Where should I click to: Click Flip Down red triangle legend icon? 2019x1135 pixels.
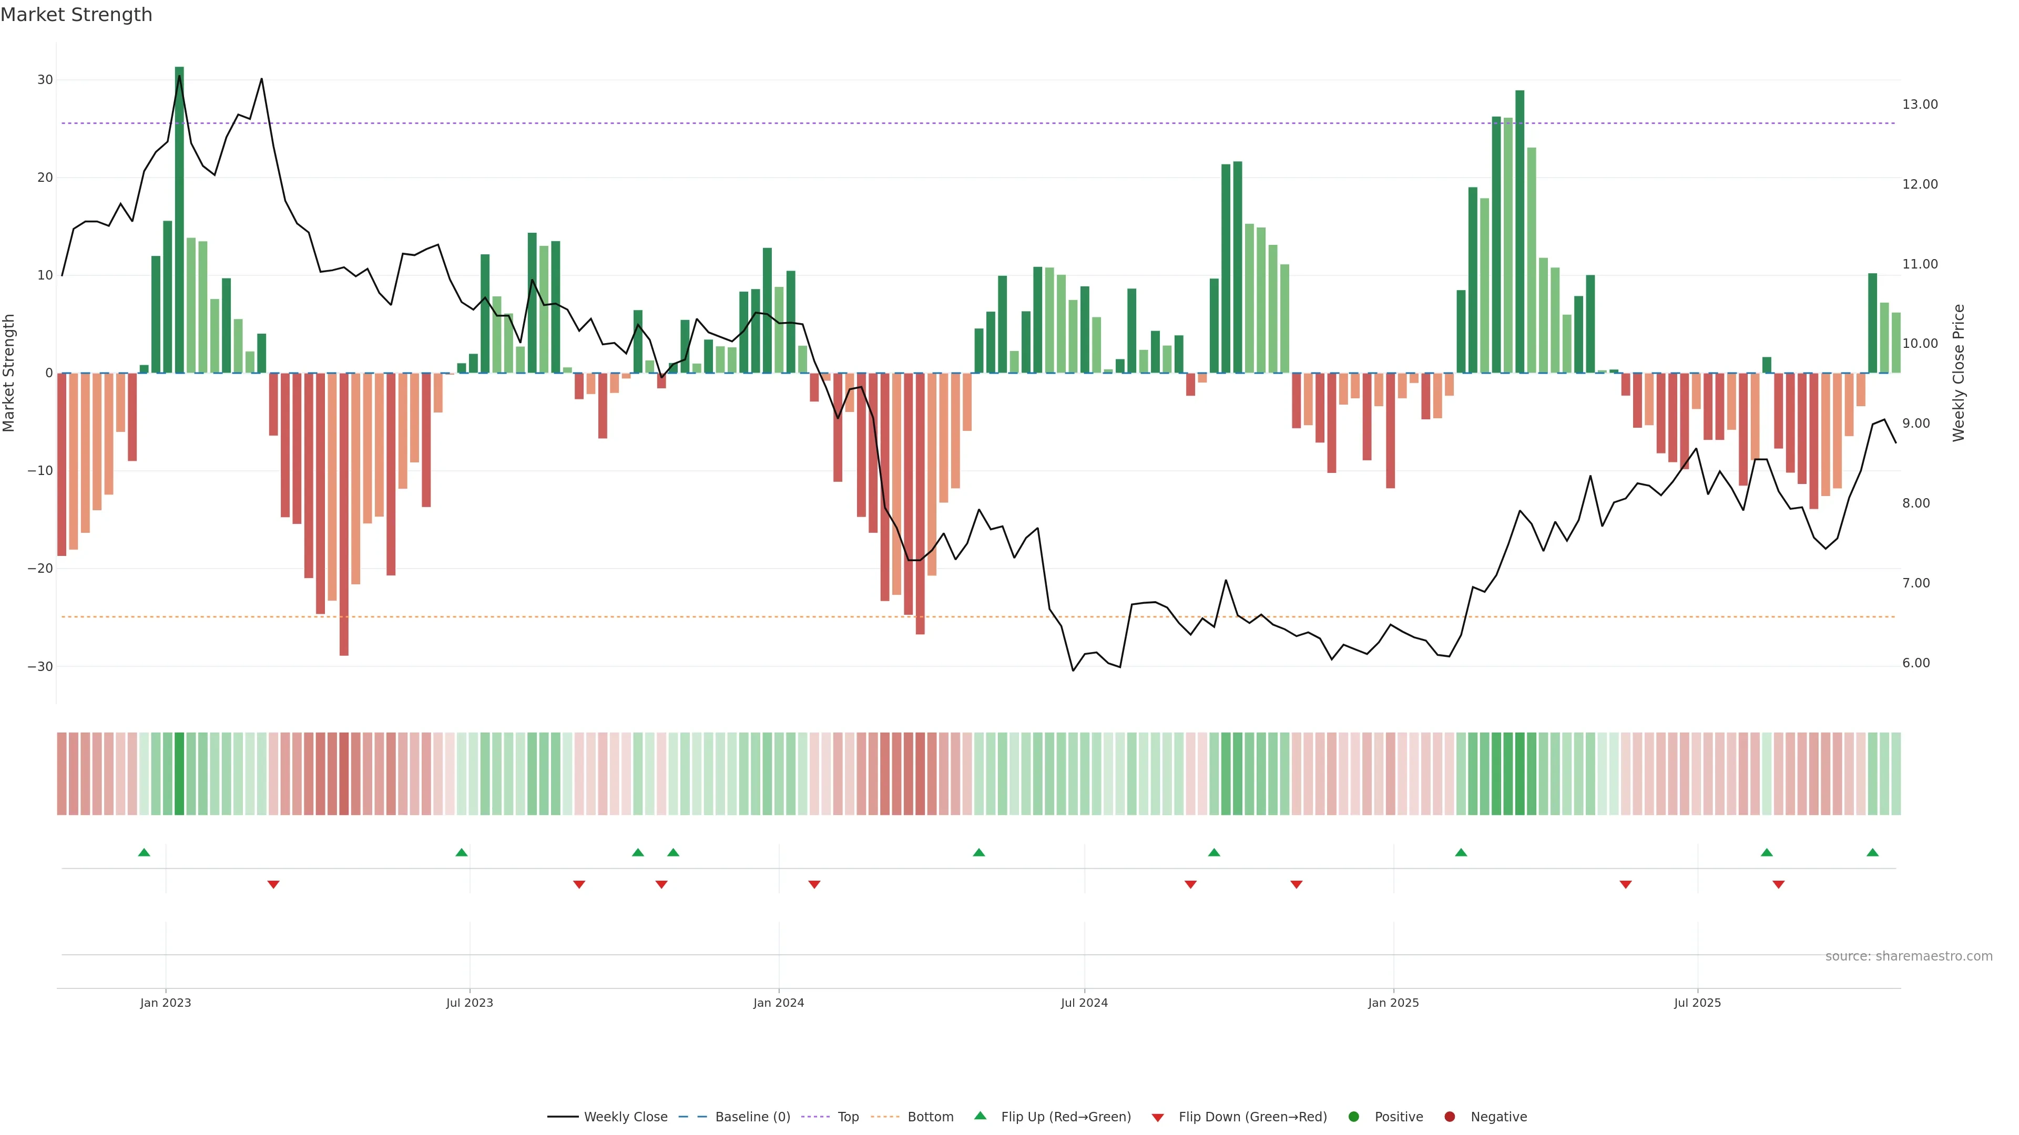click(x=1158, y=1118)
